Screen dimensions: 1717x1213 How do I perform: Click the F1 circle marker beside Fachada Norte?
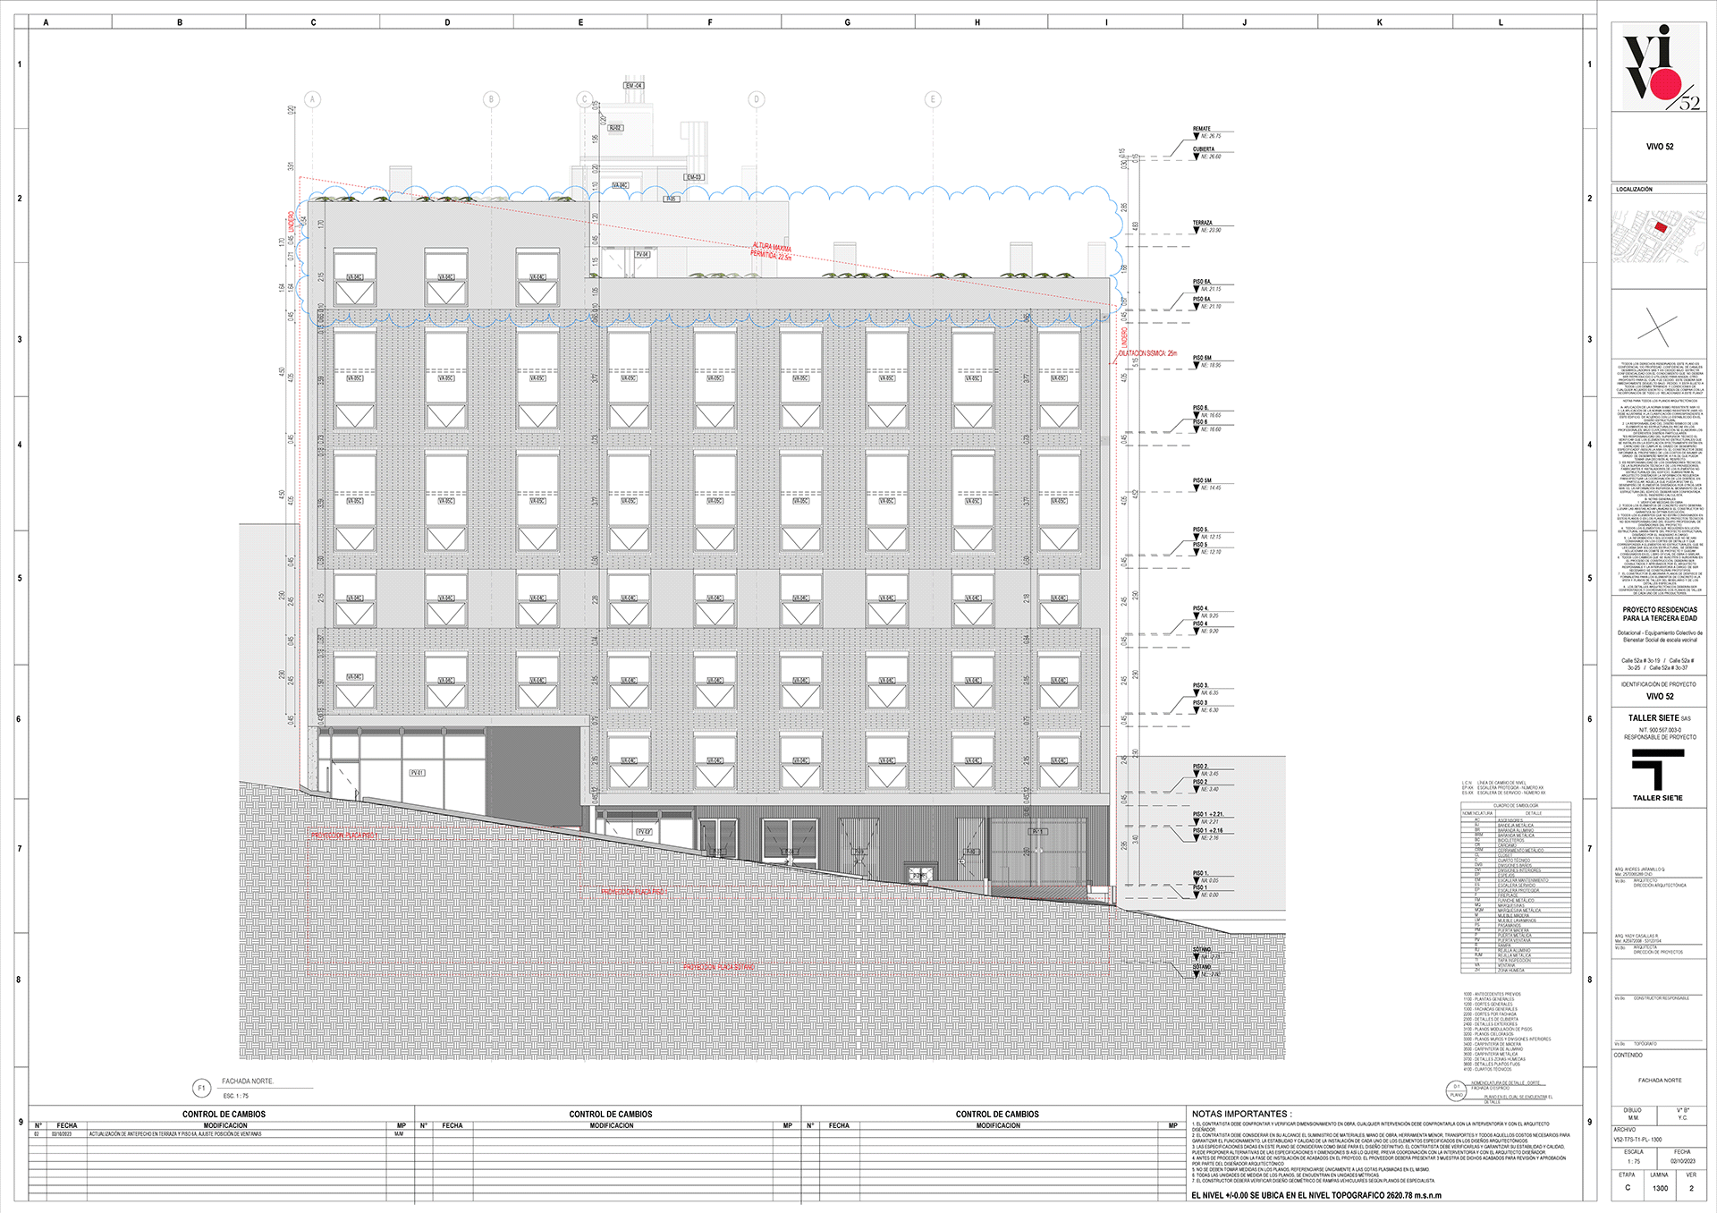click(201, 1088)
